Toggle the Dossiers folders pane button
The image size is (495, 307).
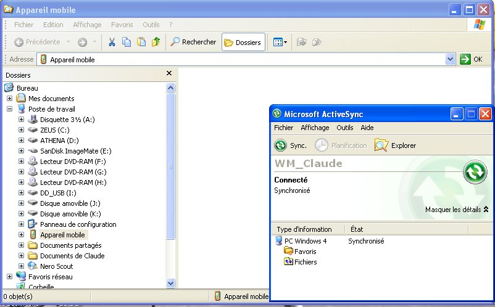[243, 43]
